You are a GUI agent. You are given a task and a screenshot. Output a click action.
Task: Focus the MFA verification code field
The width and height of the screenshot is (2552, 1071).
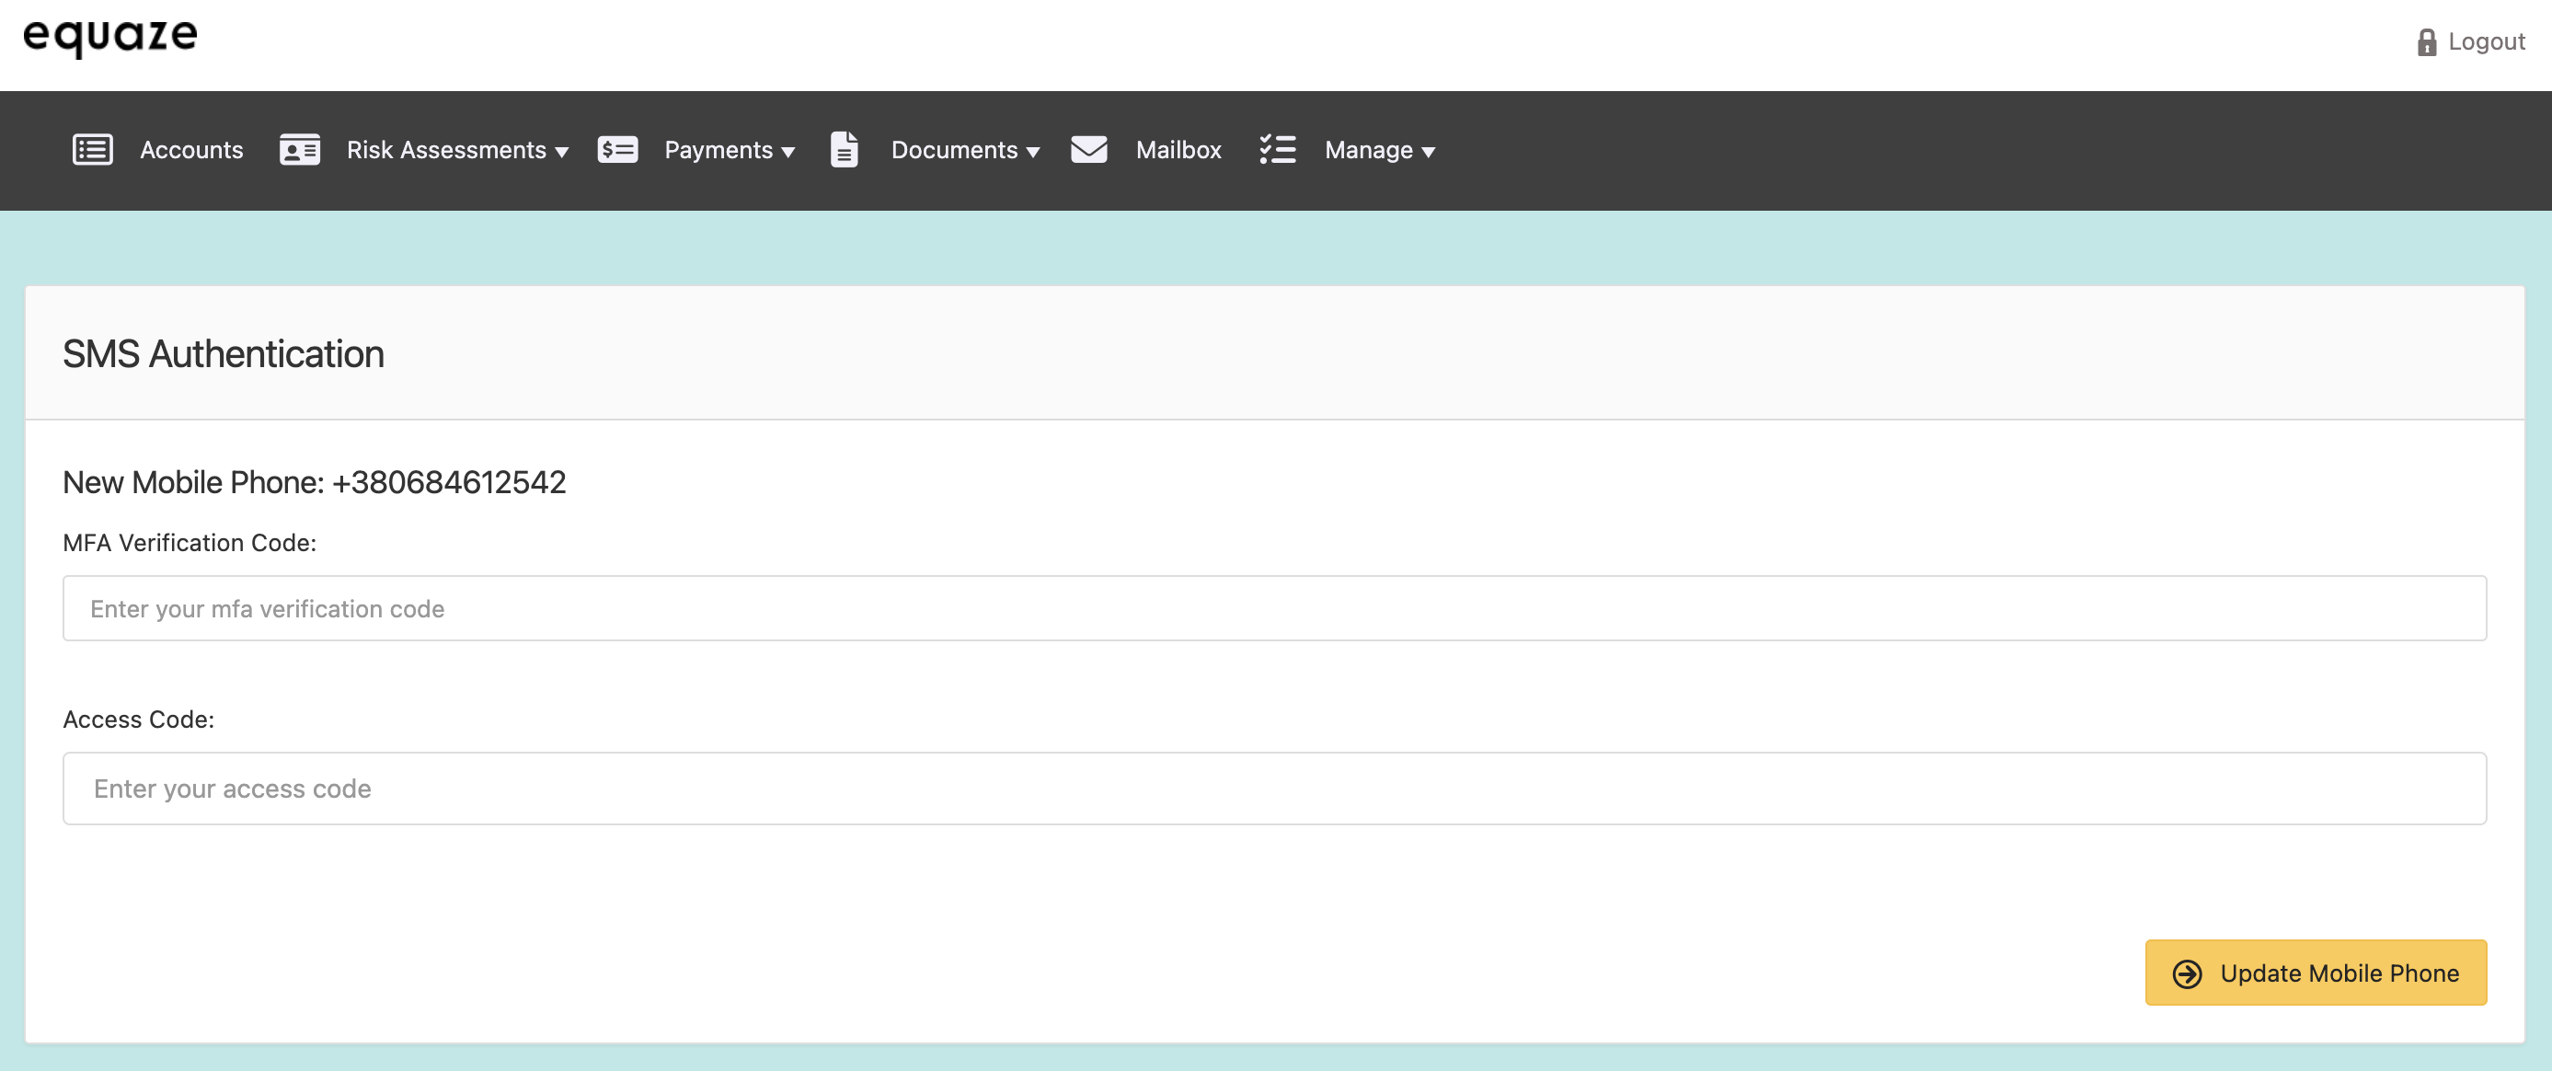[x=1274, y=608]
